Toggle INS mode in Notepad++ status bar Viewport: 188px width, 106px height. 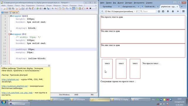(92, 95)
